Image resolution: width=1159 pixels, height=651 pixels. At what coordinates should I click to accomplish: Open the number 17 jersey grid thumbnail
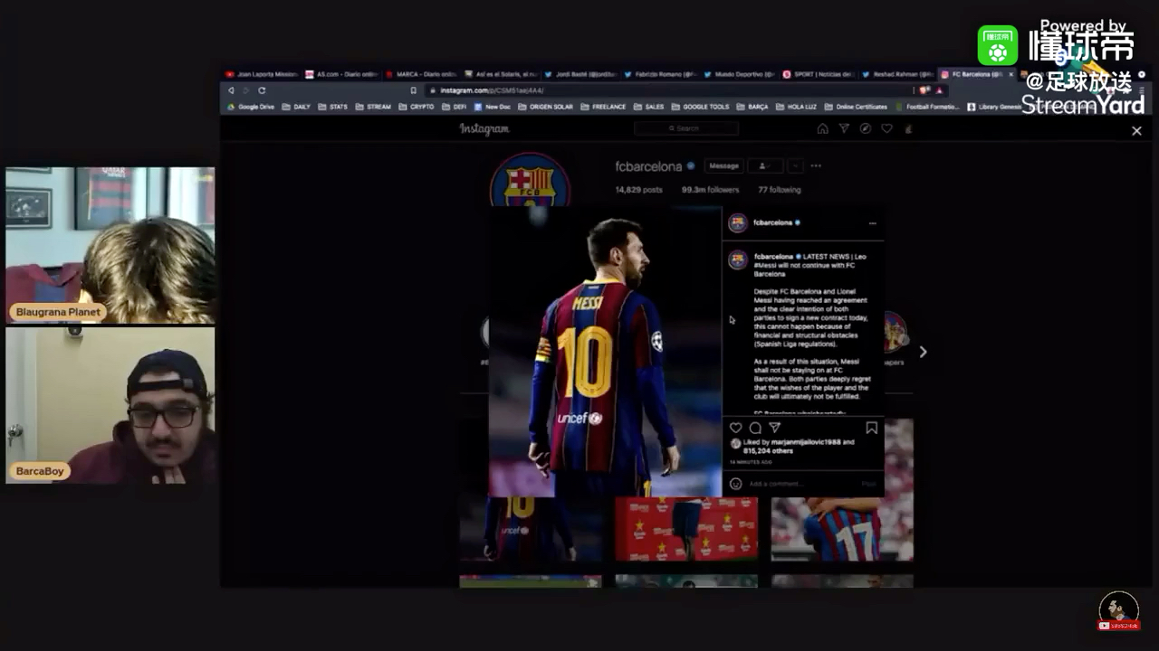pos(842,529)
